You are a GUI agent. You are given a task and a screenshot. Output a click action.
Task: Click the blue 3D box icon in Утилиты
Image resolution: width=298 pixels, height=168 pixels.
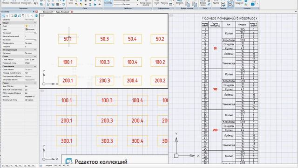pyautogui.click(x=253, y=3)
